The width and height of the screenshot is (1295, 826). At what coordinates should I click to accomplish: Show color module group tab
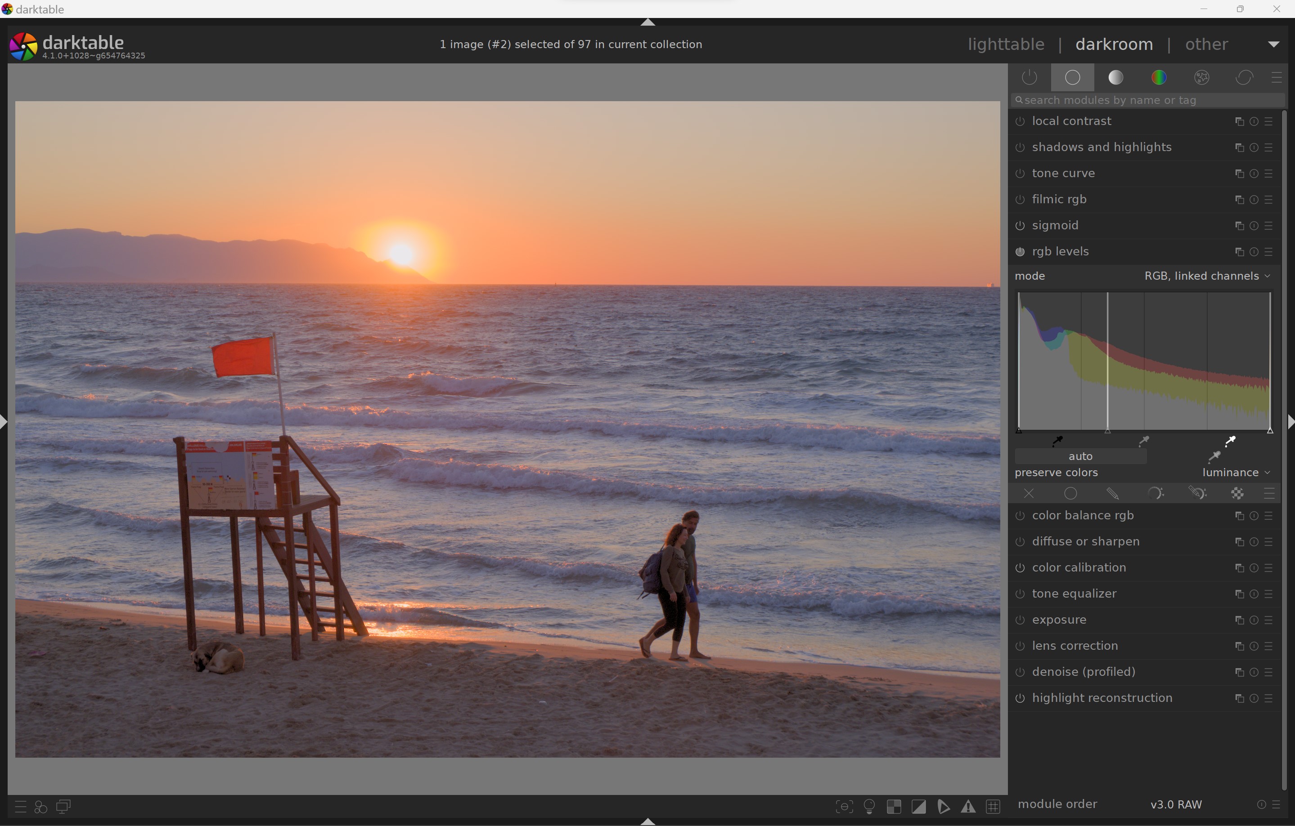pyautogui.click(x=1159, y=78)
